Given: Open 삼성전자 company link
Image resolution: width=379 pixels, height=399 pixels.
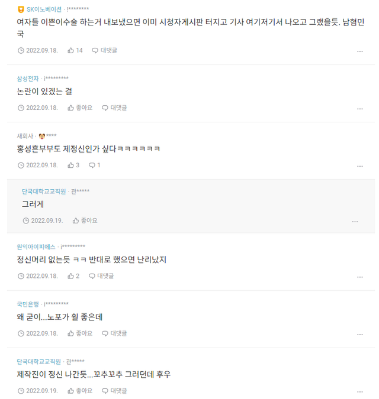Looking at the screenshot, I should pyautogui.click(x=28, y=79).
